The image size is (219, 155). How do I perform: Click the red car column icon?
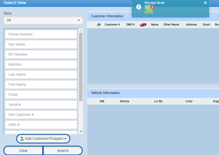[x=143, y=25]
